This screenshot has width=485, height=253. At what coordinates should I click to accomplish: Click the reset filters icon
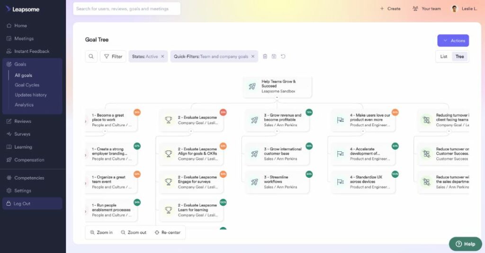(x=283, y=57)
